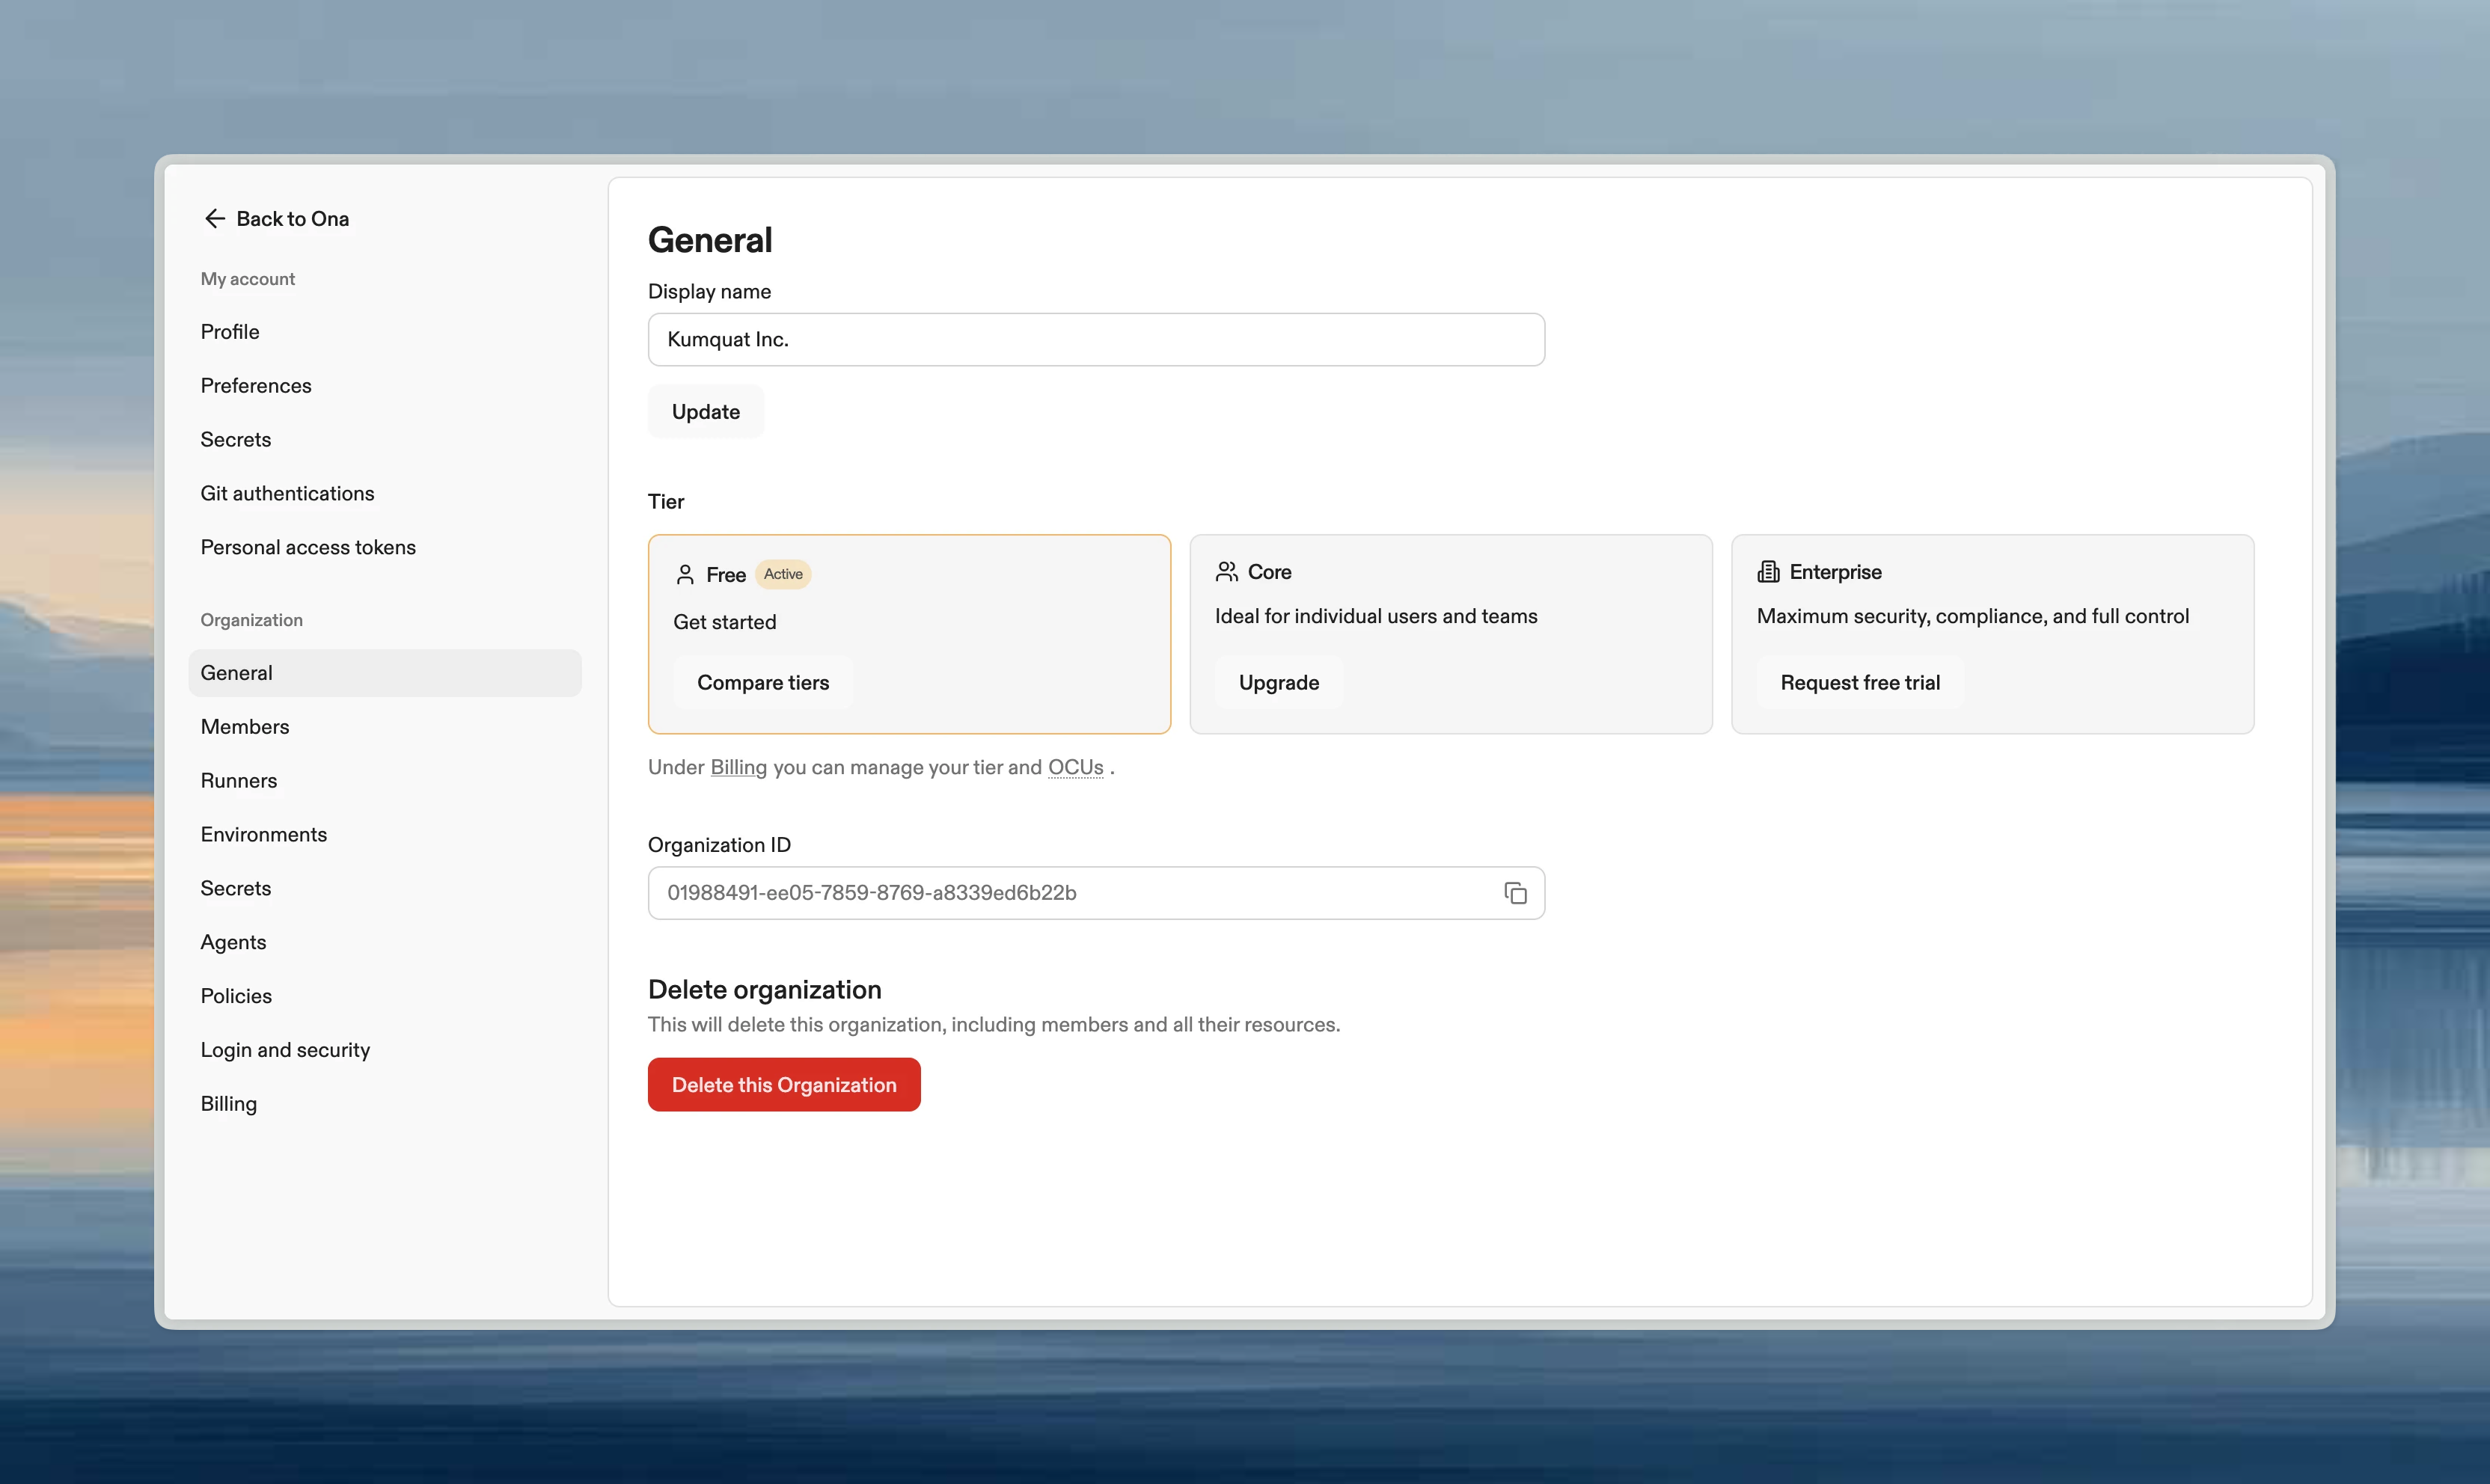The image size is (2490, 1484).
Task: Click the Free tier person icon
Action: pyautogui.click(x=685, y=574)
